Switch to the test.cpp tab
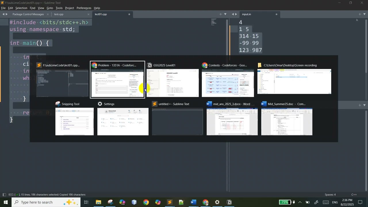The width and height of the screenshot is (368, 207). click(59, 14)
